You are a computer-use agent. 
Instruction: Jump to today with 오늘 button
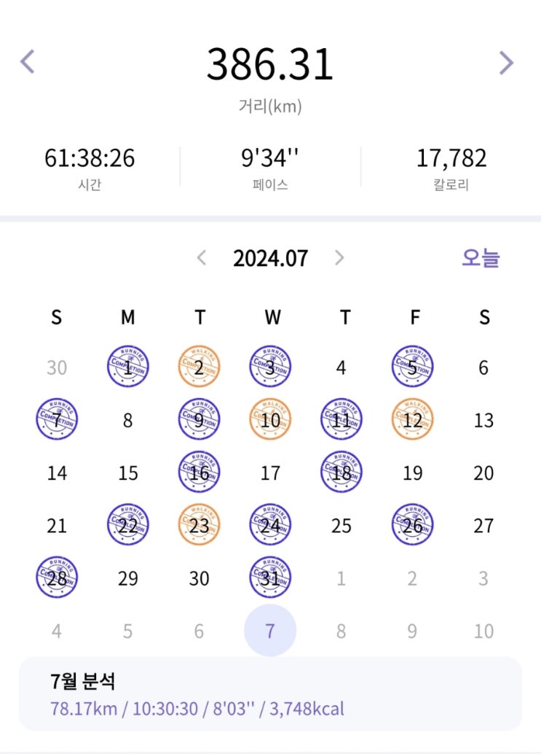(x=481, y=257)
